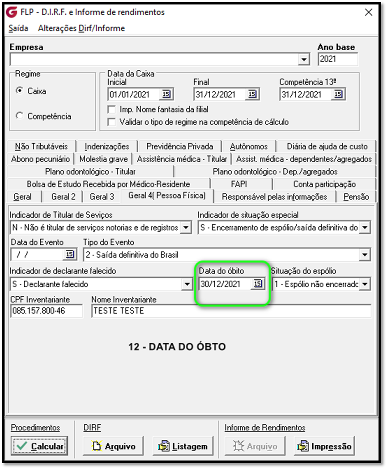The height and width of the screenshot is (469, 387).
Task: Click the Informe de Rendimentos Impressão button
Action: (x=324, y=446)
